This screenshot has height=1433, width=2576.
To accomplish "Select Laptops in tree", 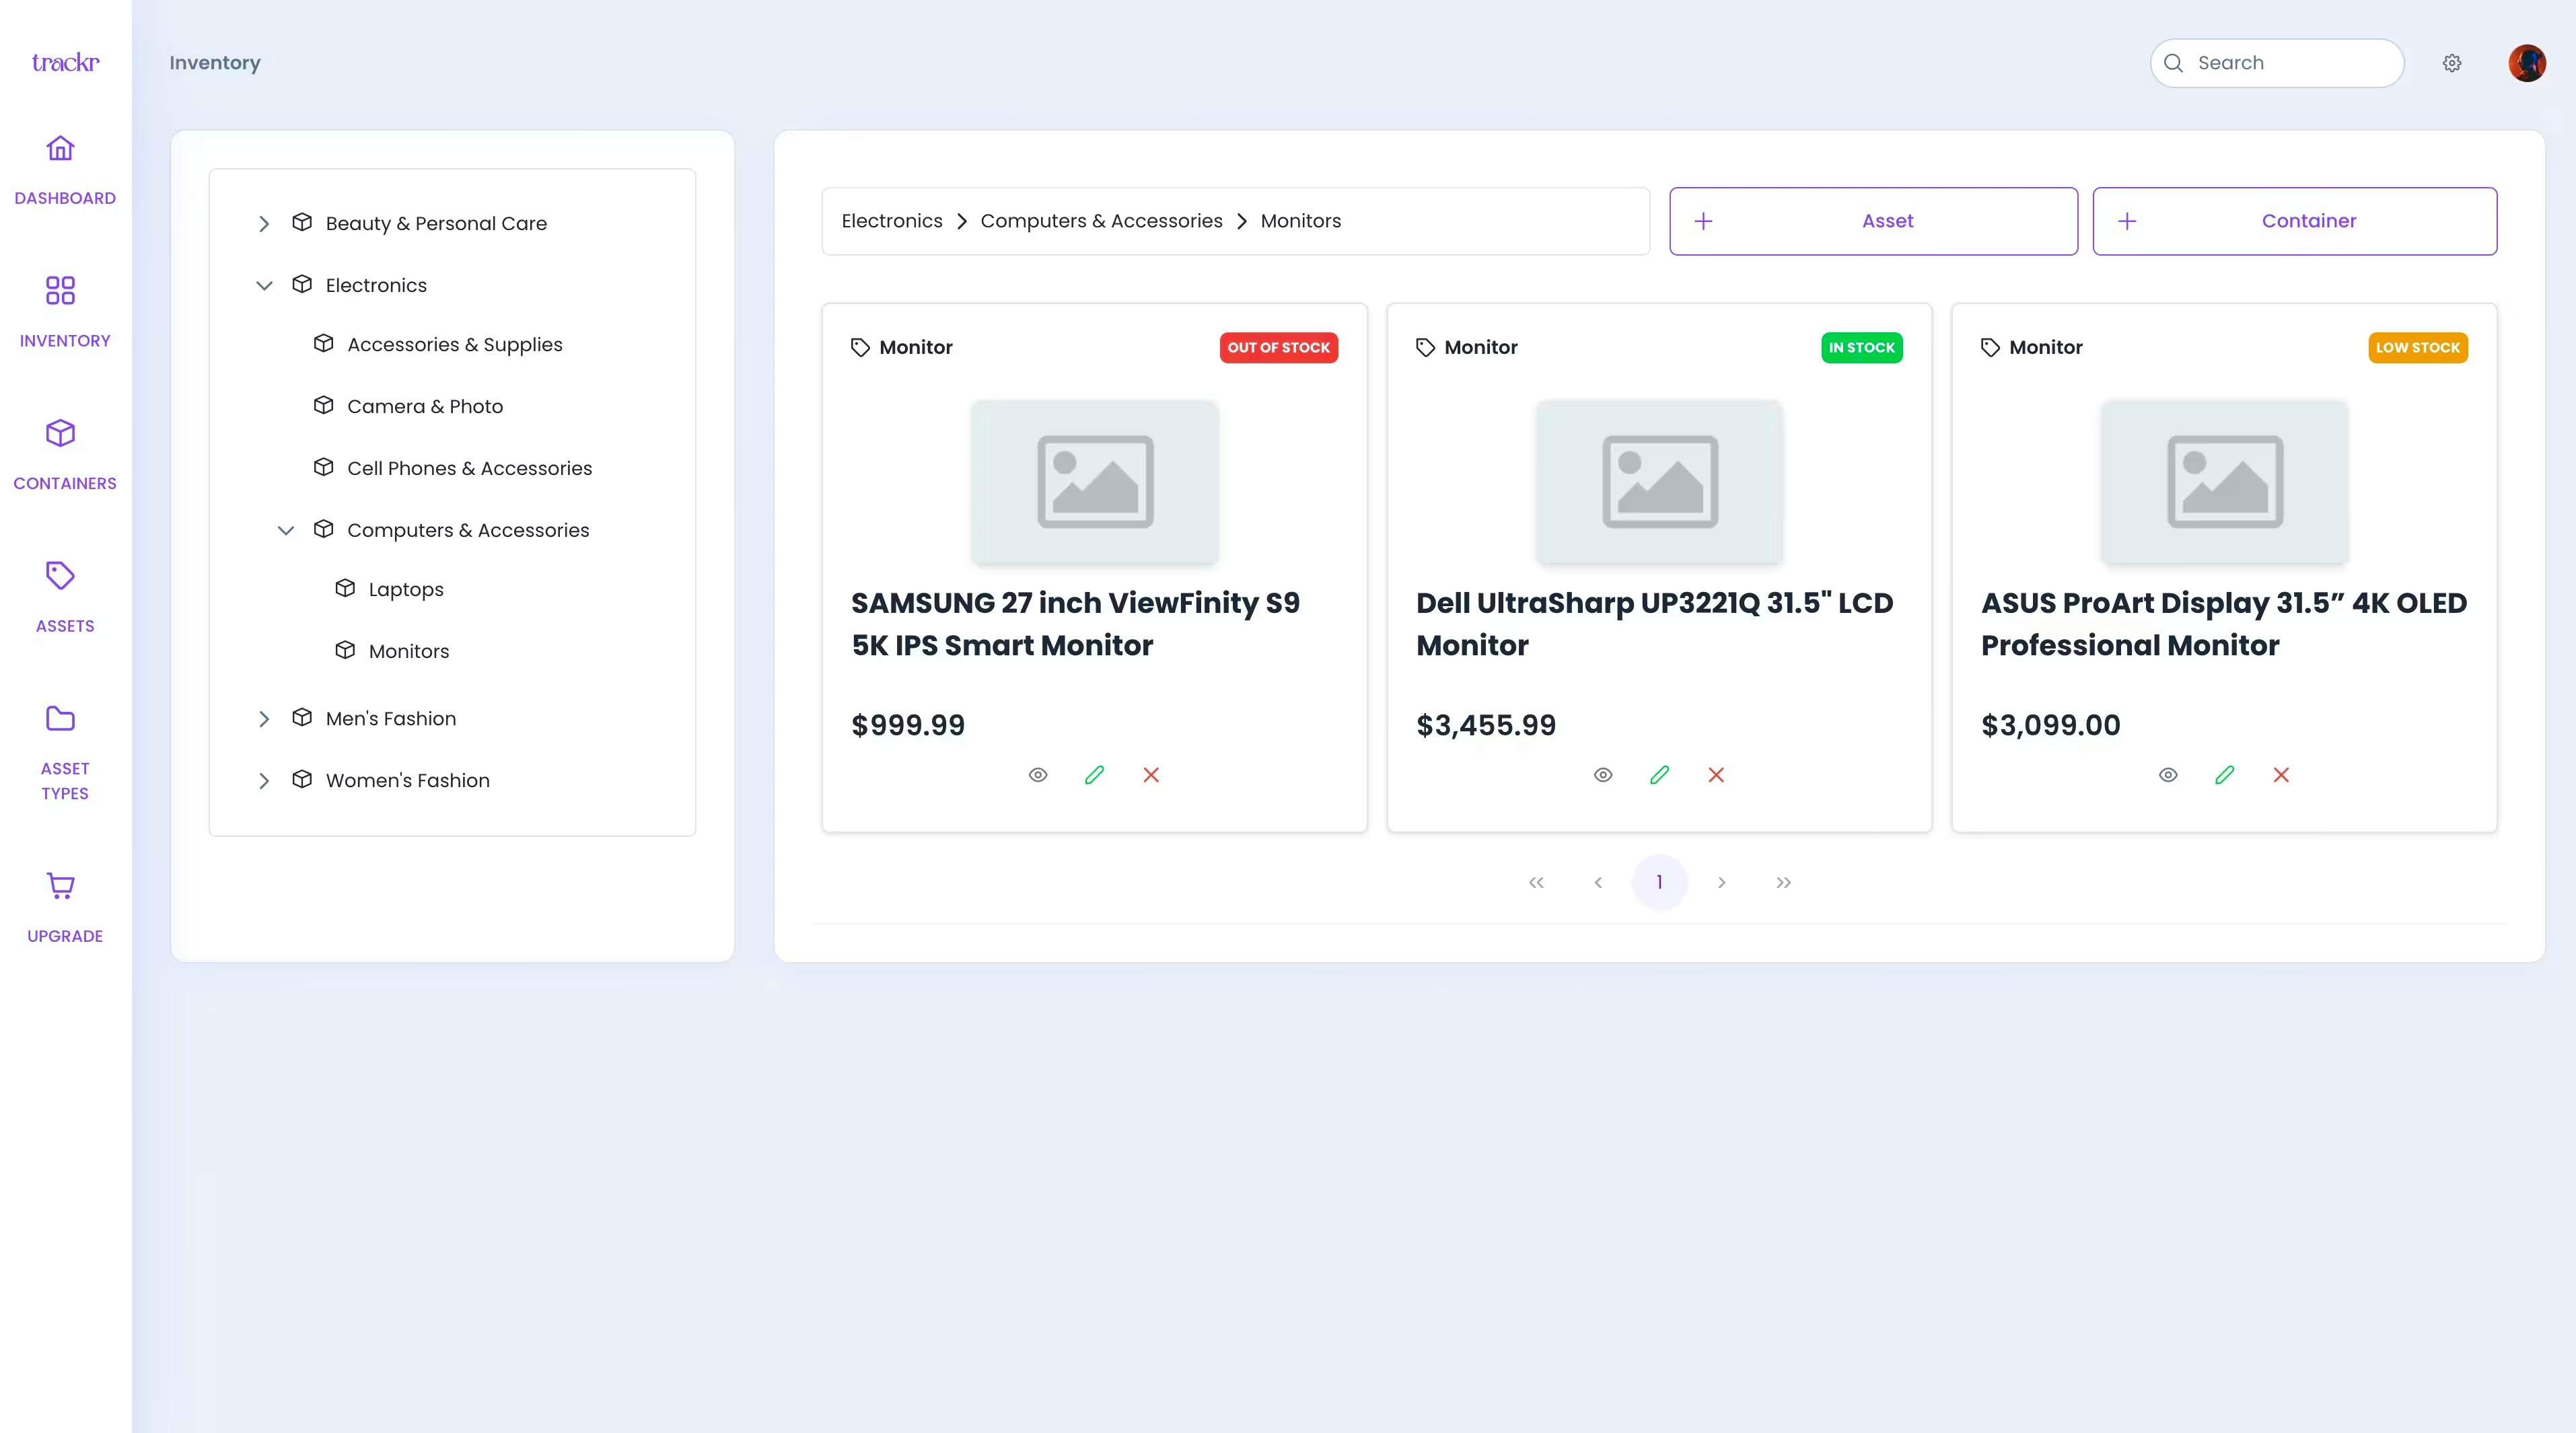I will (406, 589).
